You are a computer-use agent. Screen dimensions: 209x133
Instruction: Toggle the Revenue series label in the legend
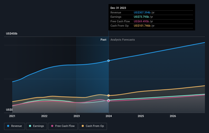[x=16, y=126]
